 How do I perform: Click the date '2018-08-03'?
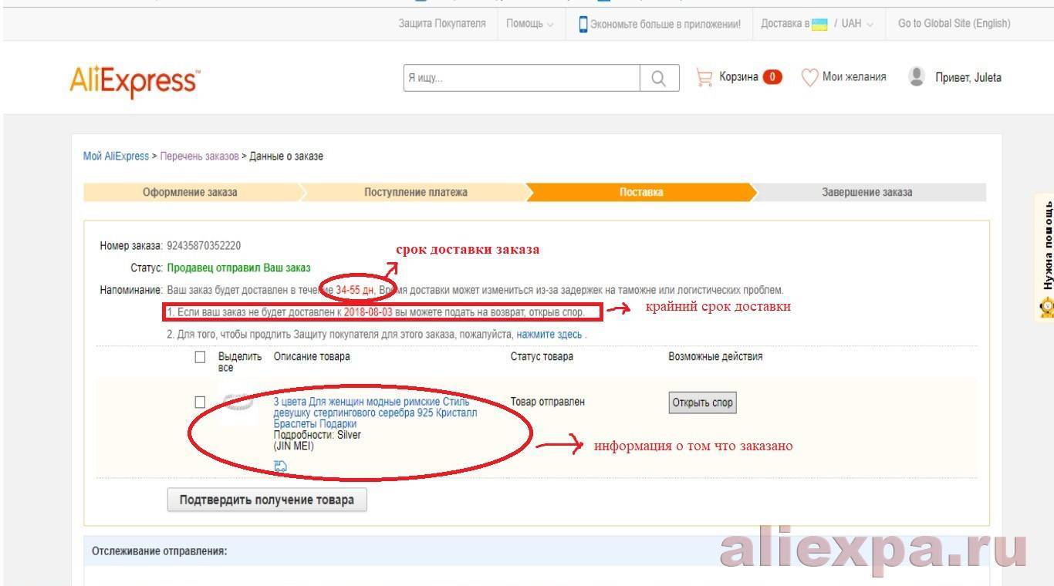[368, 312]
